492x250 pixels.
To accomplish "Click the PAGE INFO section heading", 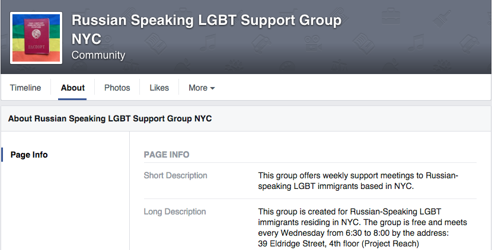I will click(167, 155).
